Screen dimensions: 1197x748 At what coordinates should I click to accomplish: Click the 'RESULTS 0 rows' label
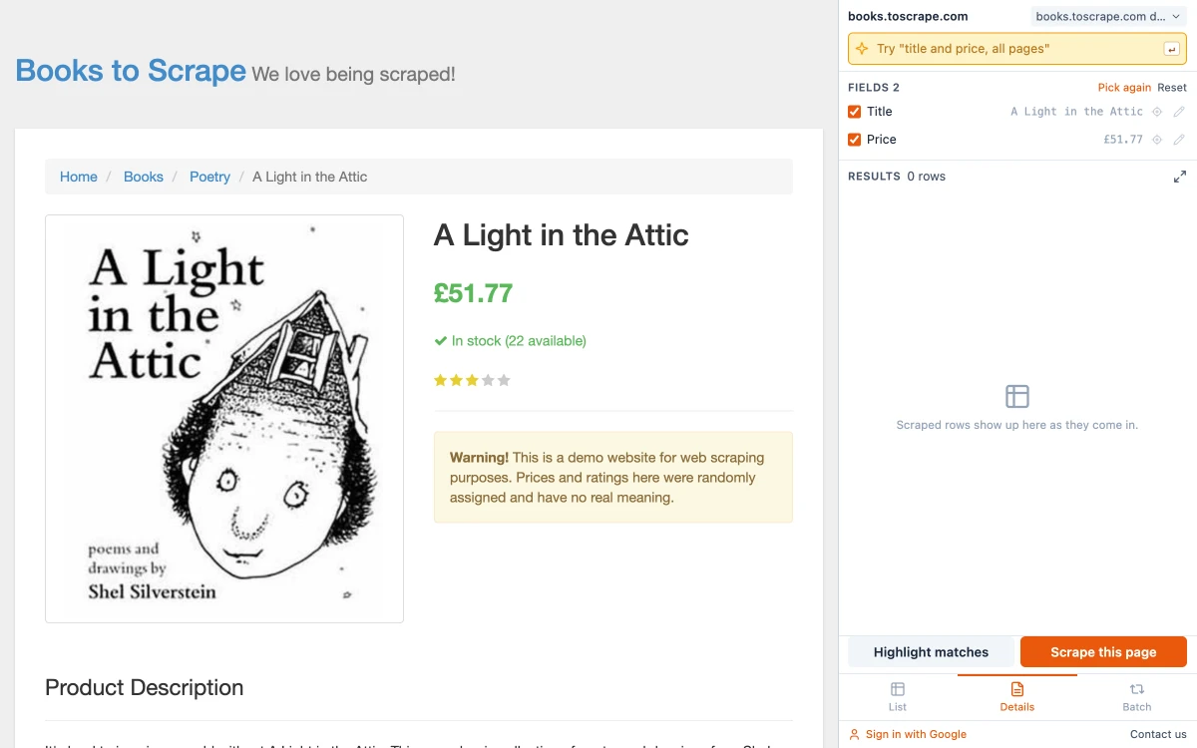897,177
